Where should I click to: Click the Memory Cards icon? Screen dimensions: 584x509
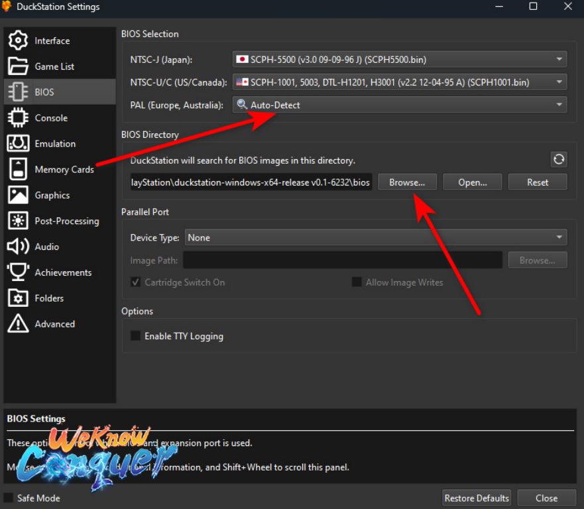(x=18, y=169)
